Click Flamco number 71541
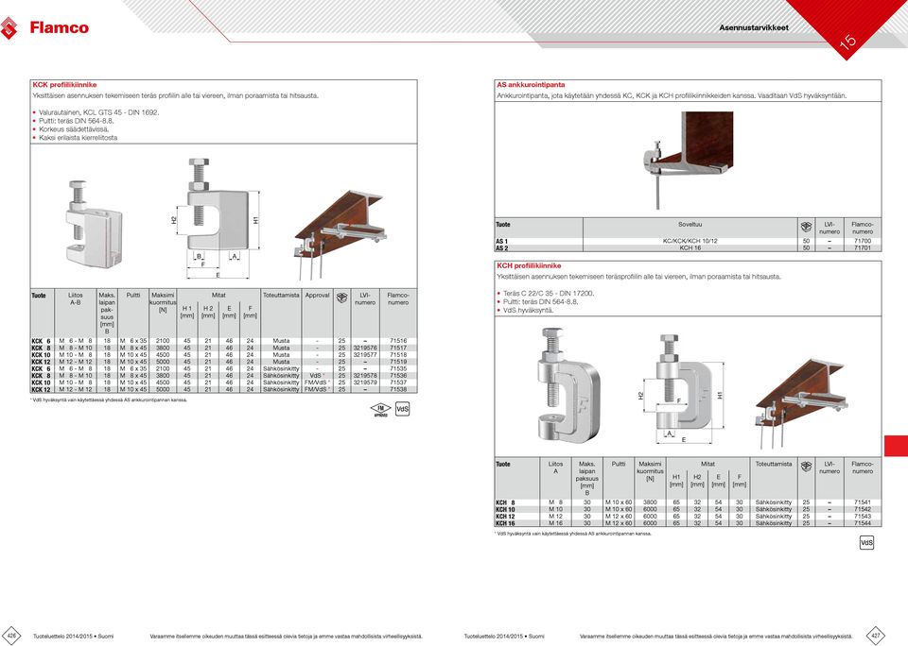 point(863,502)
